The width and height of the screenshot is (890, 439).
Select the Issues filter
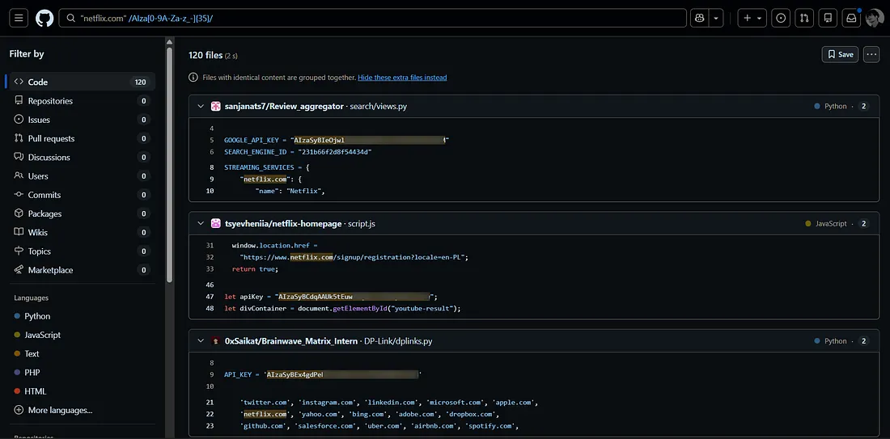coord(82,120)
